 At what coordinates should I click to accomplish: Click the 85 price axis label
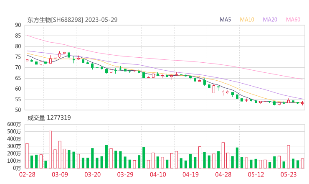click(x=18, y=36)
